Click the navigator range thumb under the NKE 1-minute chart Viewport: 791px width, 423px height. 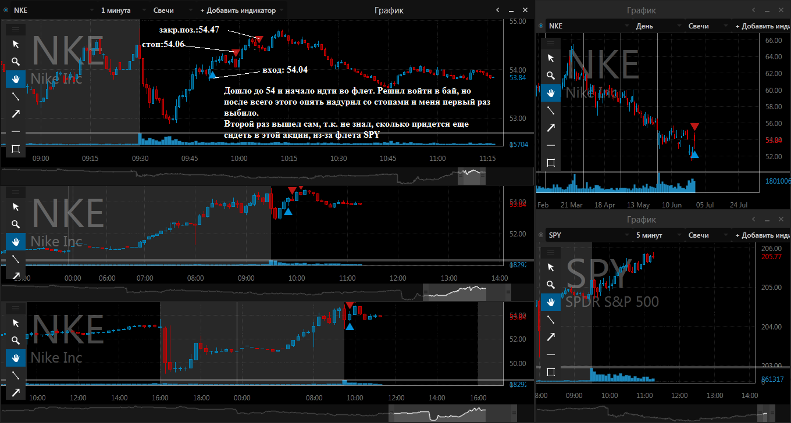tap(471, 177)
